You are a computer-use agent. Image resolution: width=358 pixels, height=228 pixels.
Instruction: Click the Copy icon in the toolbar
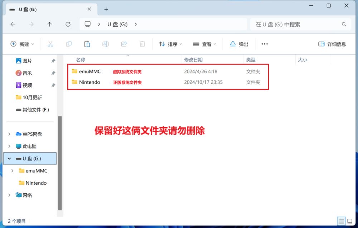click(69, 44)
